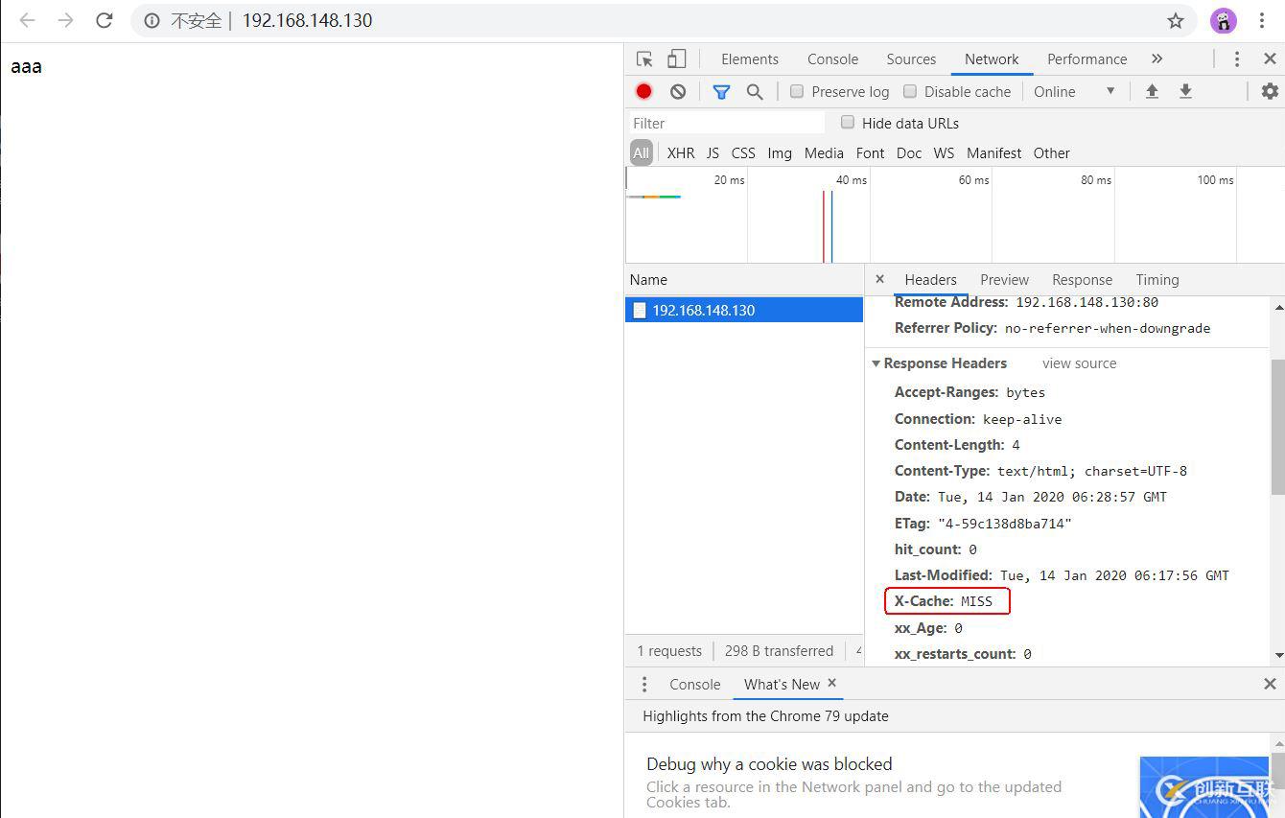This screenshot has height=818, width=1285.
Task: Open the Chrome three-dot menu
Action: tap(1262, 20)
